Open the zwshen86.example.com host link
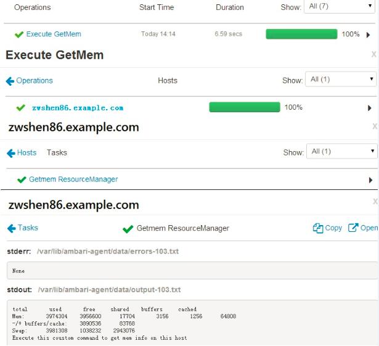Screen dimensions: 379x346 (78, 108)
